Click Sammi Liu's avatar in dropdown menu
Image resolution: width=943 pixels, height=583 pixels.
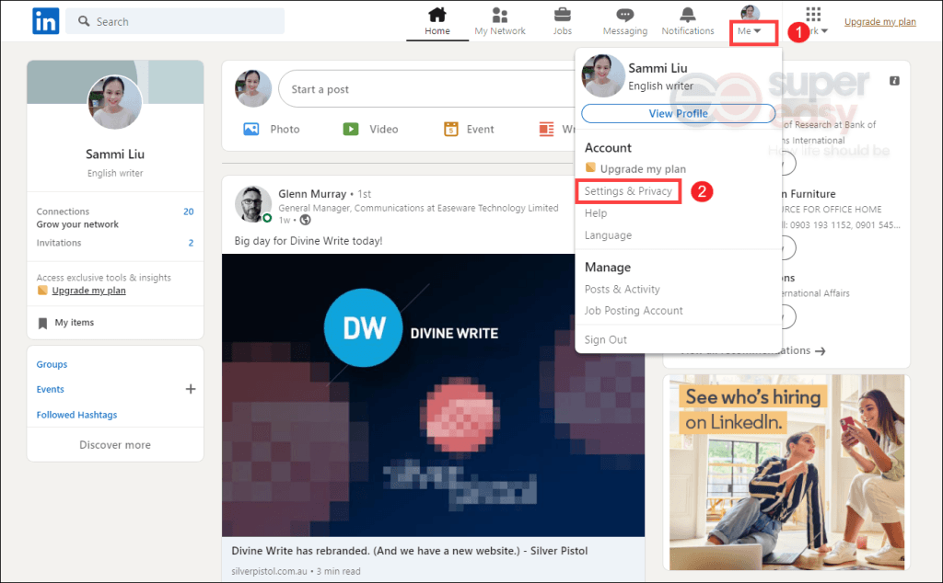click(x=603, y=75)
